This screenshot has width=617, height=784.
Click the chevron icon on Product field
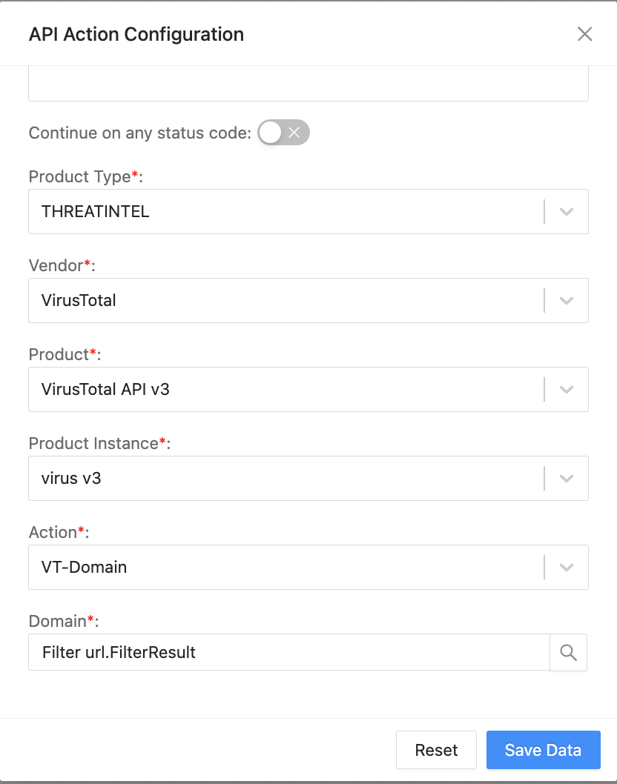click(566, 389)
